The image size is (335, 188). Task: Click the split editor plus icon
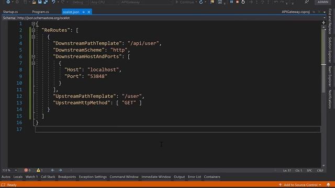pyautogui.click(x=323, y=22)
